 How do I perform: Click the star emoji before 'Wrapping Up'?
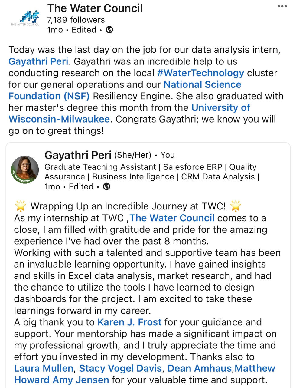point(21,206)
